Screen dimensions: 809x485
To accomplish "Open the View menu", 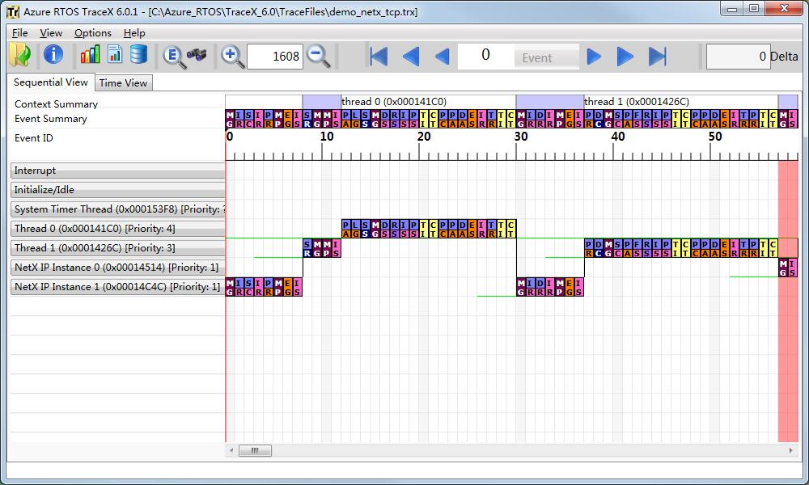I will point(51,33).
